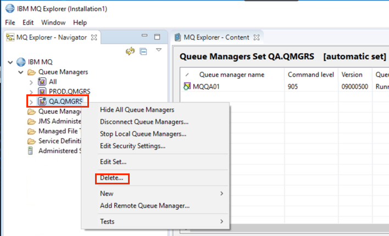Expand the All queue managers set
This screenshot has width=389, height=236.
pyautogui.click(x=31, y=82)
